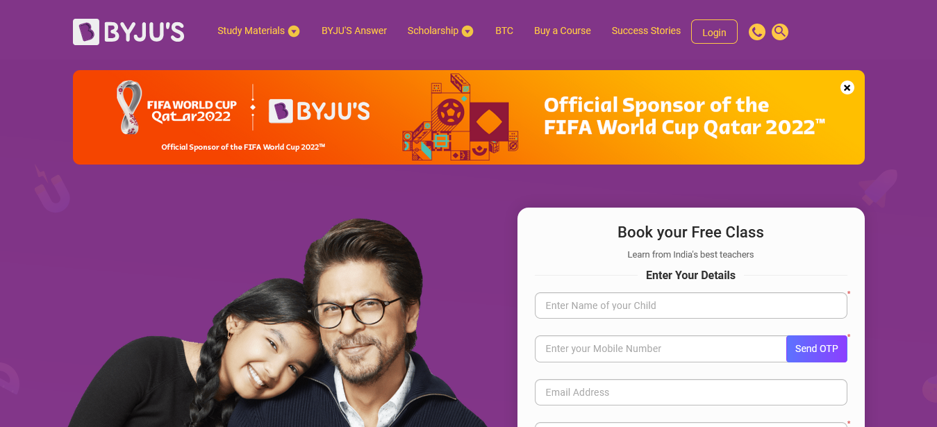937x427 pixels.
Task: Click the BYJU'S logo inside banner
Action: (x=320, y=111)
